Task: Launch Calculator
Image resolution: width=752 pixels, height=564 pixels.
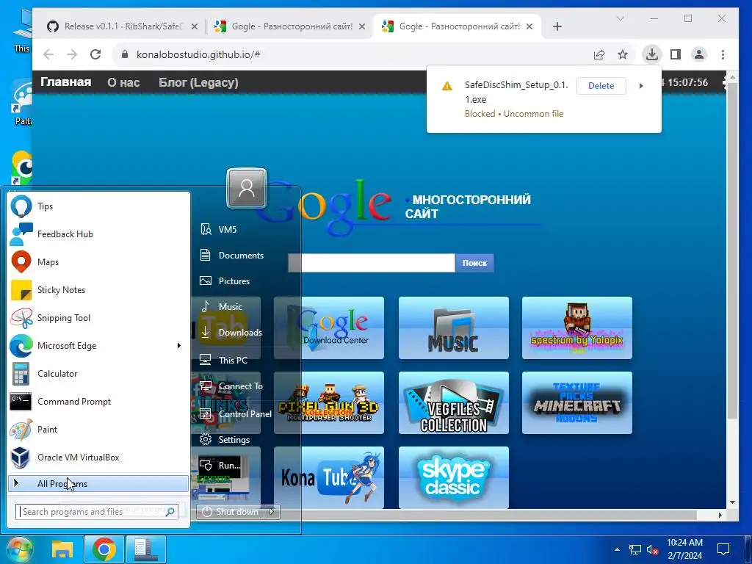Action: click(98, 374)
